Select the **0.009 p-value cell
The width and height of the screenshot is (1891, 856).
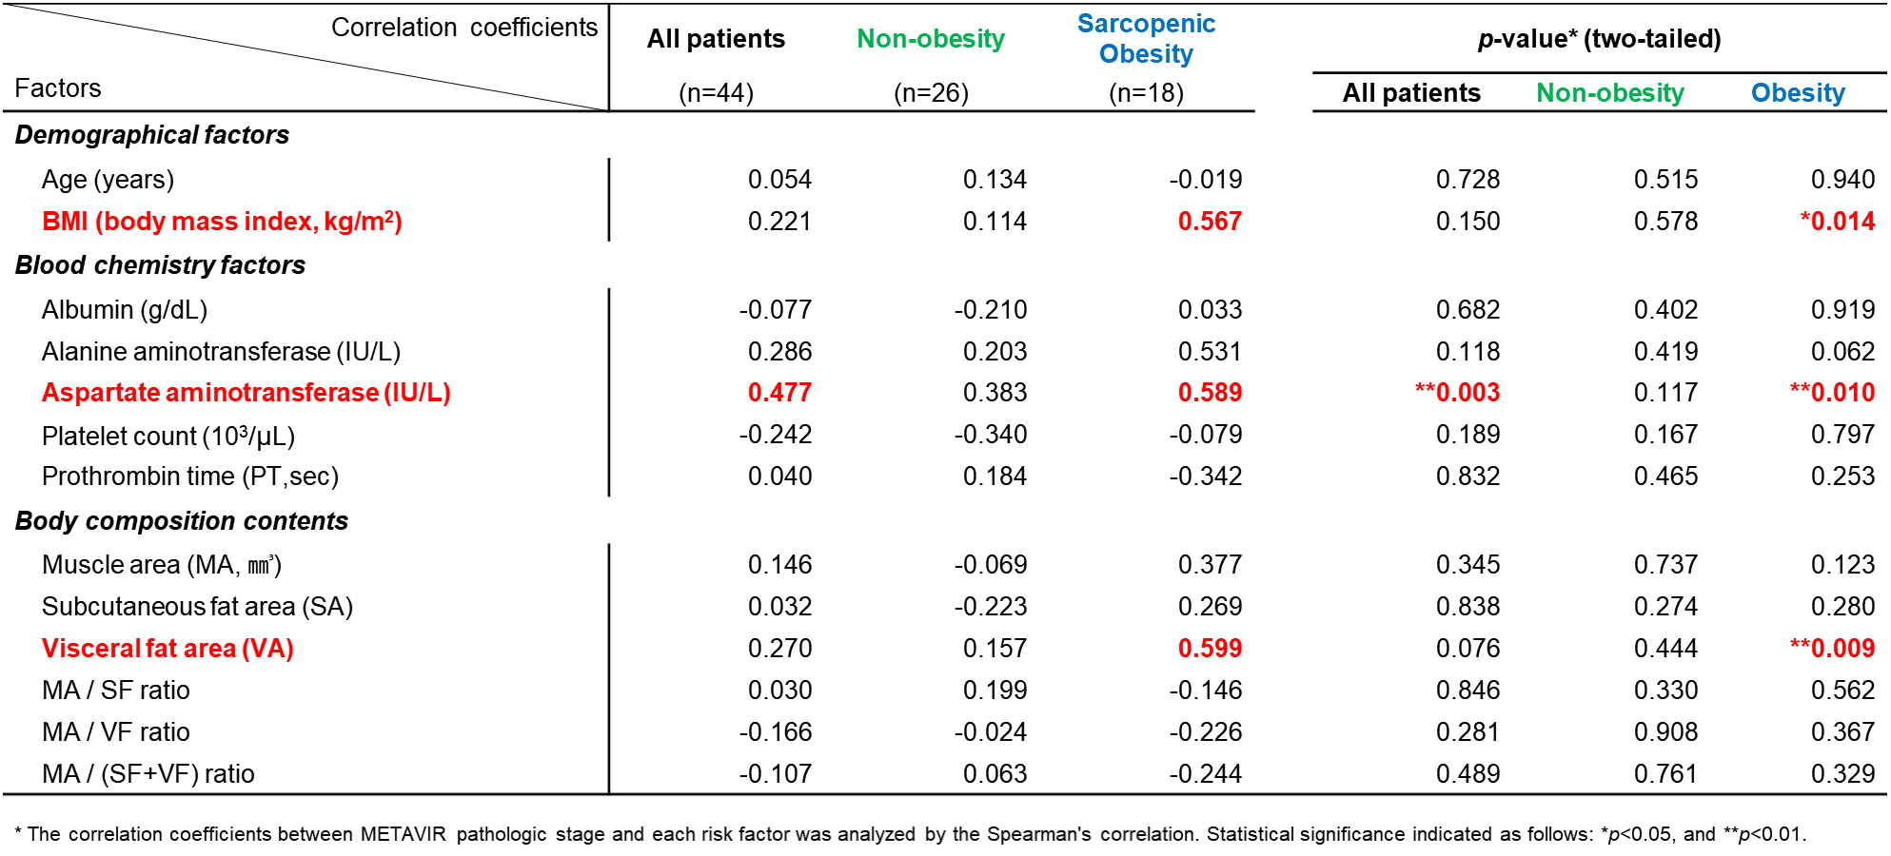[x=1832, y=649]
